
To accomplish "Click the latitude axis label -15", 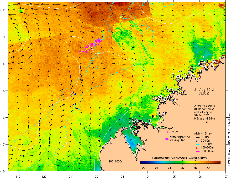I will pos(3,91).
